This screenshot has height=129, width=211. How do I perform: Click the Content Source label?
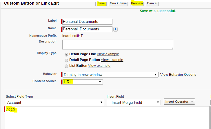44,81
